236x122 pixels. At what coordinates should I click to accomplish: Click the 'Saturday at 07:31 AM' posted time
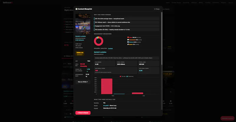coord(110,108)
